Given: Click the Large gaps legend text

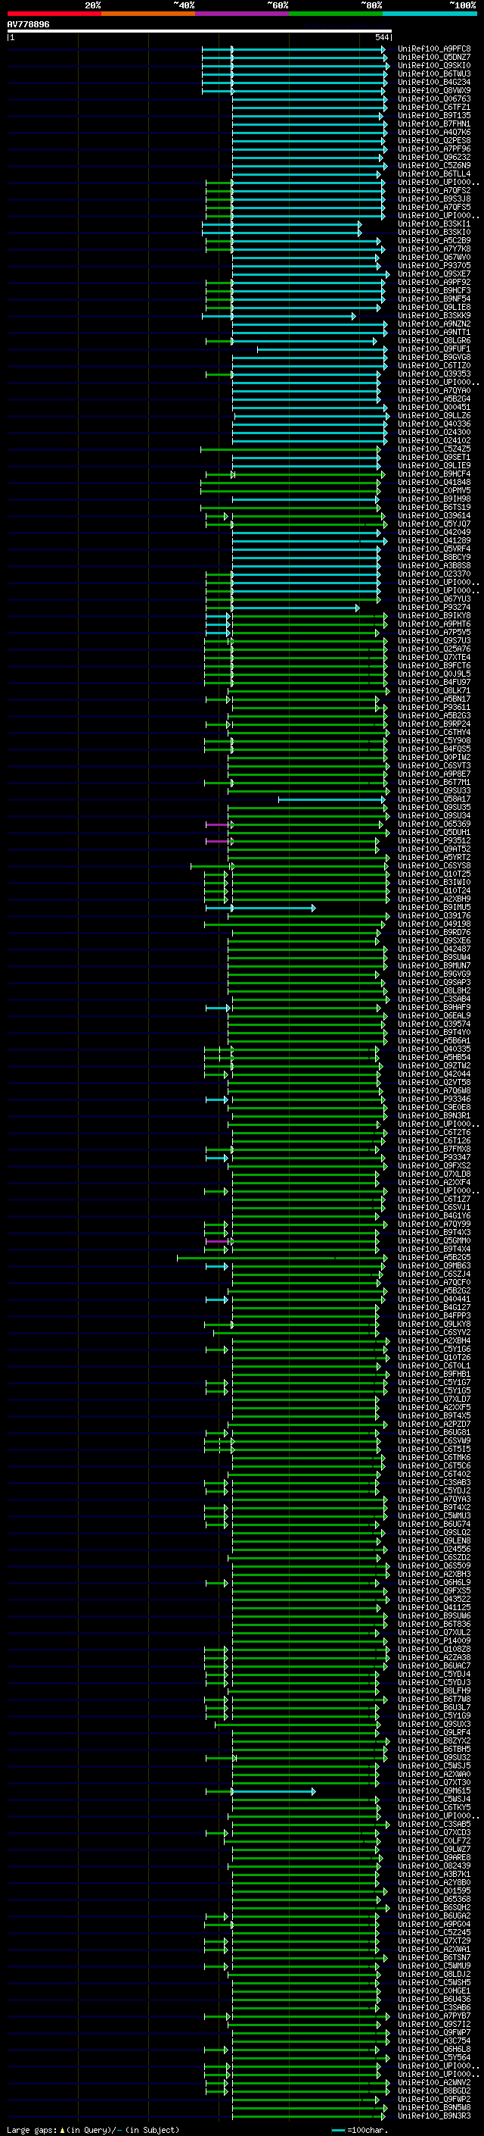Looking at the screenshot, I should 92,2129.
